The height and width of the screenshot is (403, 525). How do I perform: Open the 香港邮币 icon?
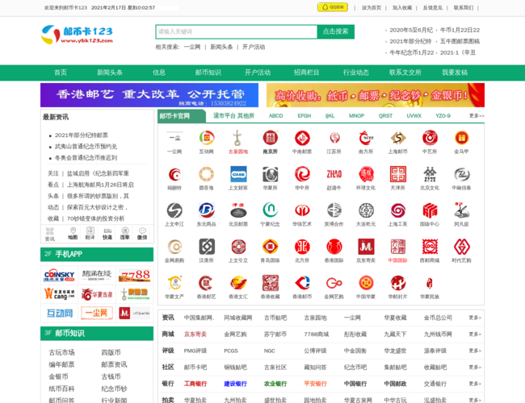pos(302,283)
